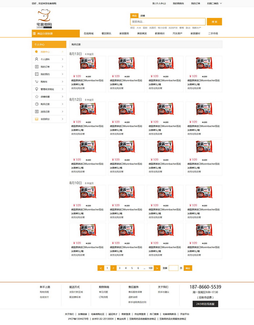Click the location pin icon for 管理收货地址
Image resolution: width=254 pixels, height=325 pixels.
pyautogui.click(x=37, y=89)
